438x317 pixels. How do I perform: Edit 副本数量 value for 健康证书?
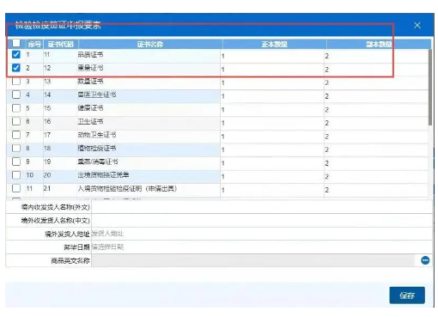376,110
